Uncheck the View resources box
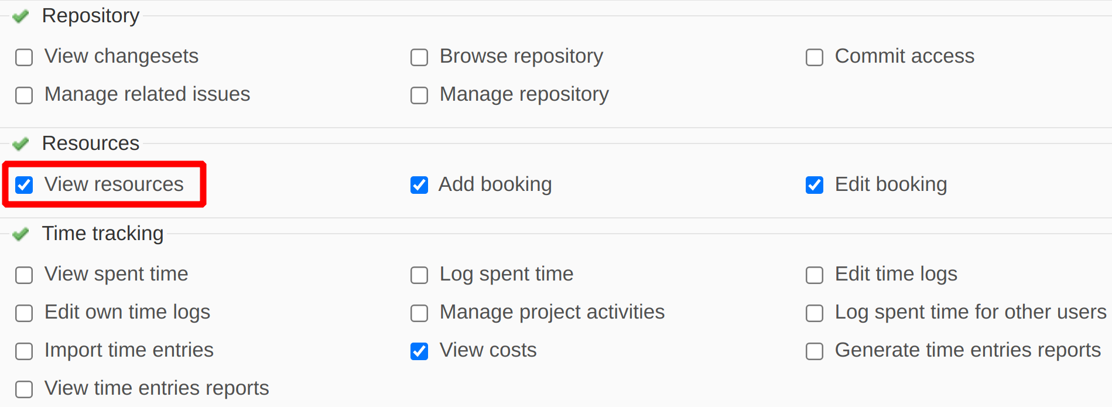This screenshot has width=1112, height=407. 24,185
